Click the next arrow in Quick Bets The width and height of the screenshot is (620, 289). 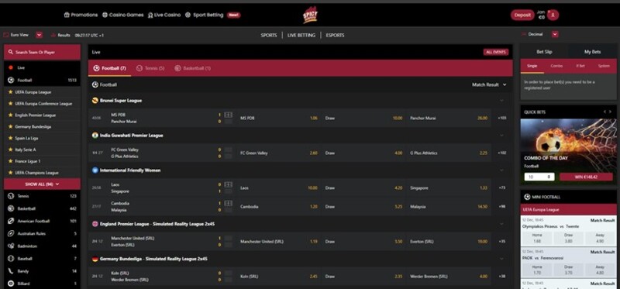[x=611, y=112]
